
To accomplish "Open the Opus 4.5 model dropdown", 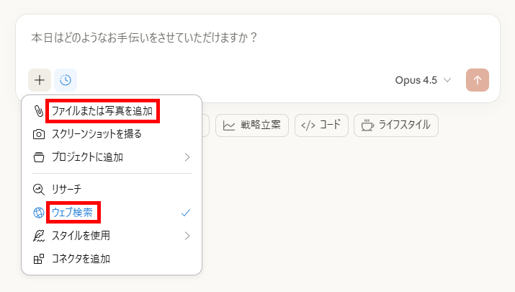I will click(423, 80).
